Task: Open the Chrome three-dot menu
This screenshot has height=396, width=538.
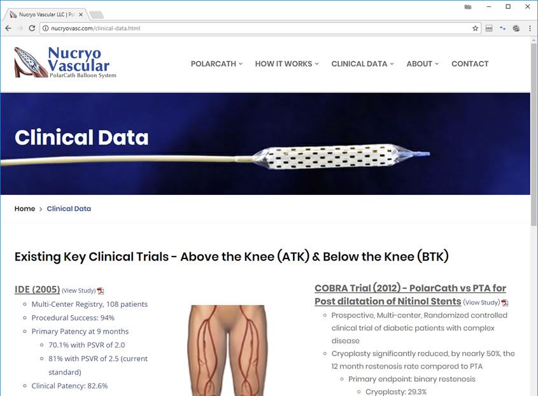Action: 530,28
